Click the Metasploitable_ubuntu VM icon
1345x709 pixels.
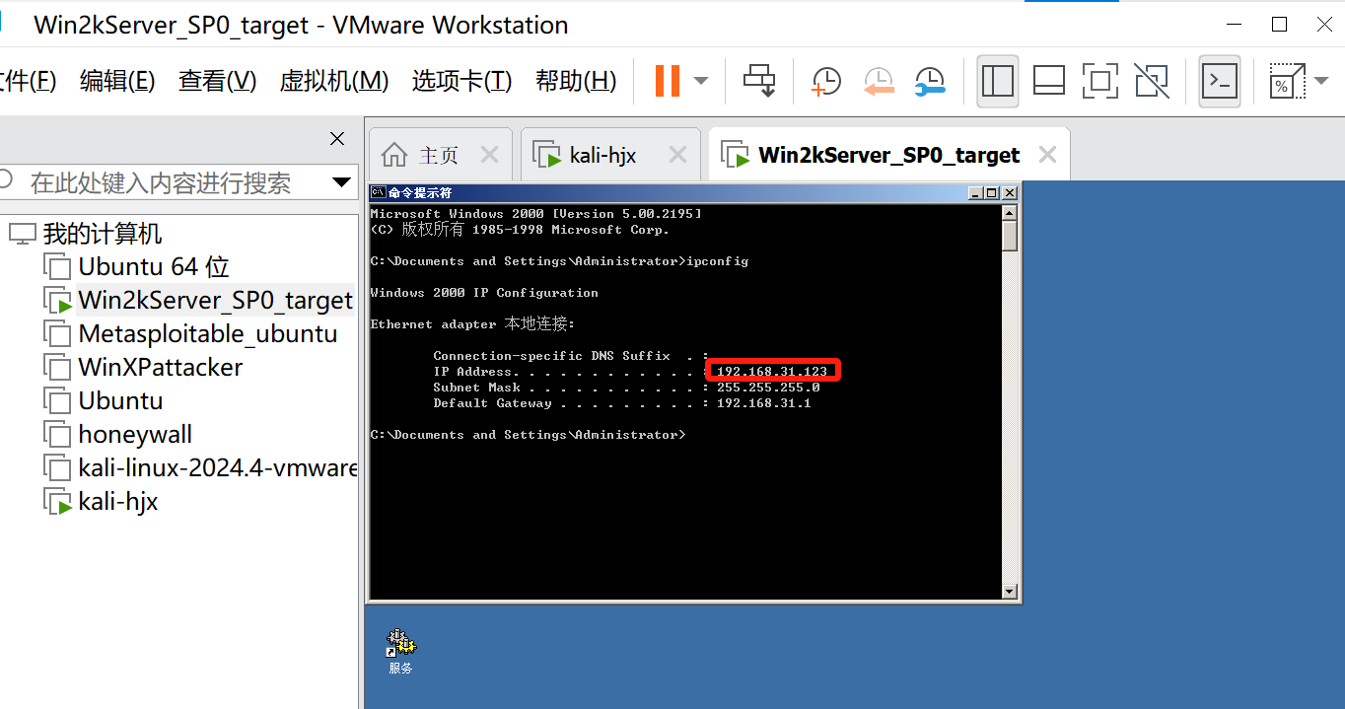tap(57, 334)
